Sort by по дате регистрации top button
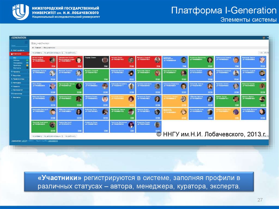The width and height of the screenshot is (279, 209). point(52,53)
